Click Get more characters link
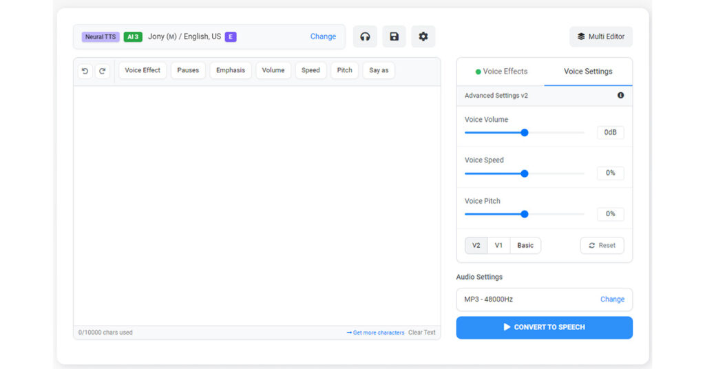Viewport: 705px width, 369px height. 375,333
